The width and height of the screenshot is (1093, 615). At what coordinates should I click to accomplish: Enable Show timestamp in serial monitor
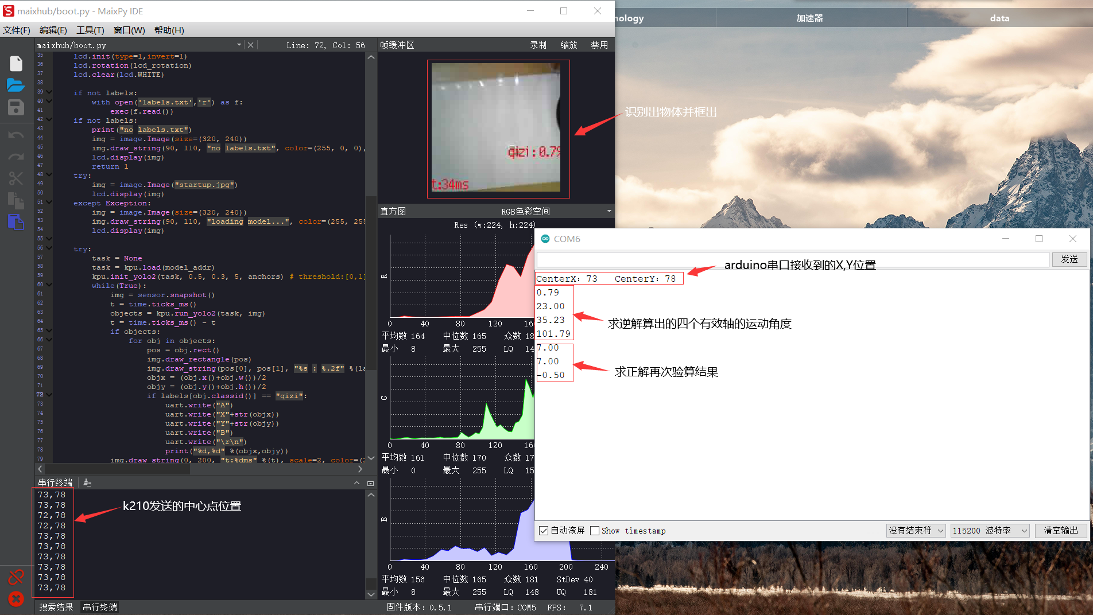[595, 531]
